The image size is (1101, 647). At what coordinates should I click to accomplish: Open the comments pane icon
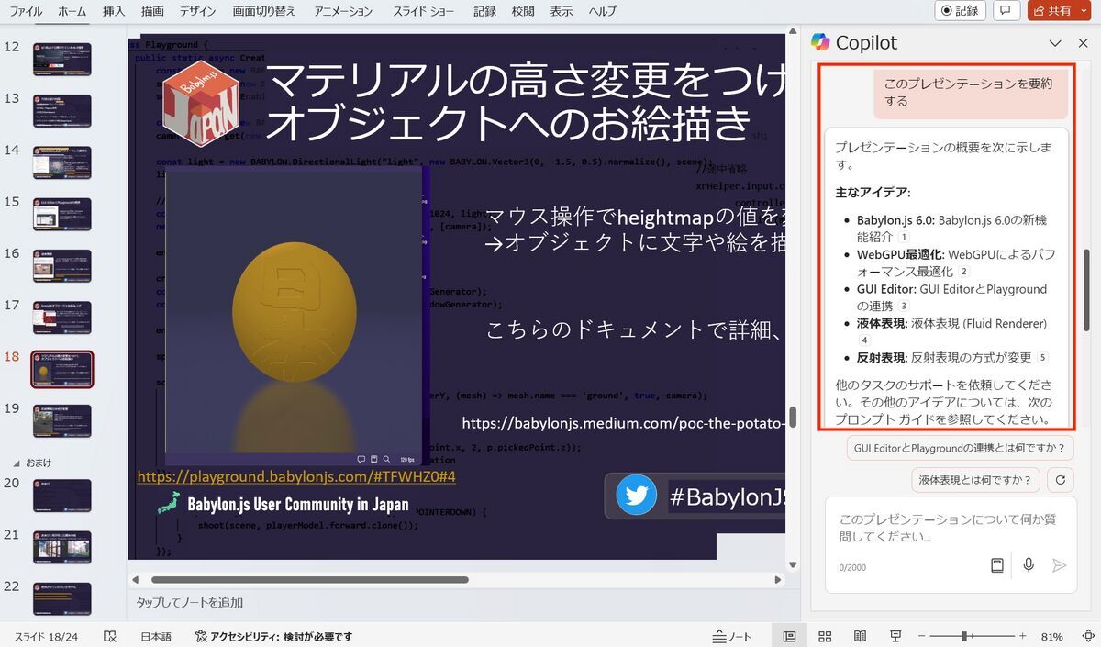[1006, 11]
